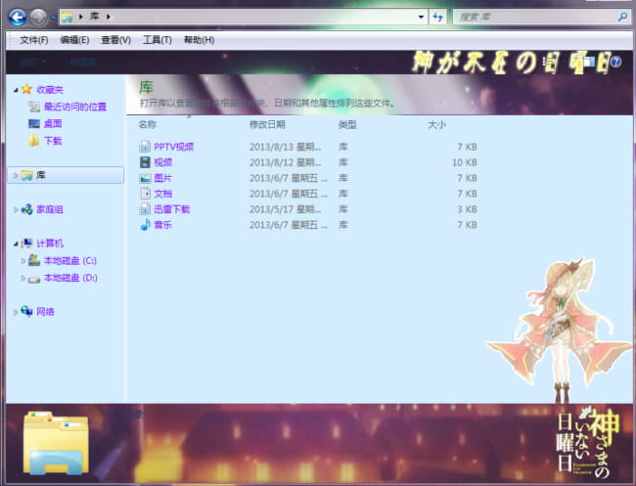The height and width of the screenshot is (486, 636).
Task: Expand the 本地磁盘 (C:) node
Action: coord(23,261)
